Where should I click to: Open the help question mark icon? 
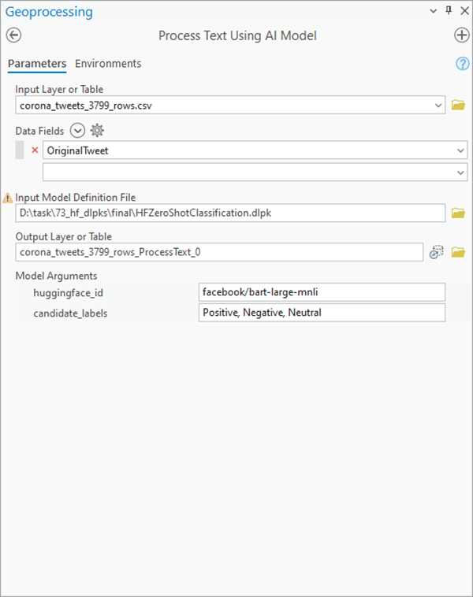463,64
